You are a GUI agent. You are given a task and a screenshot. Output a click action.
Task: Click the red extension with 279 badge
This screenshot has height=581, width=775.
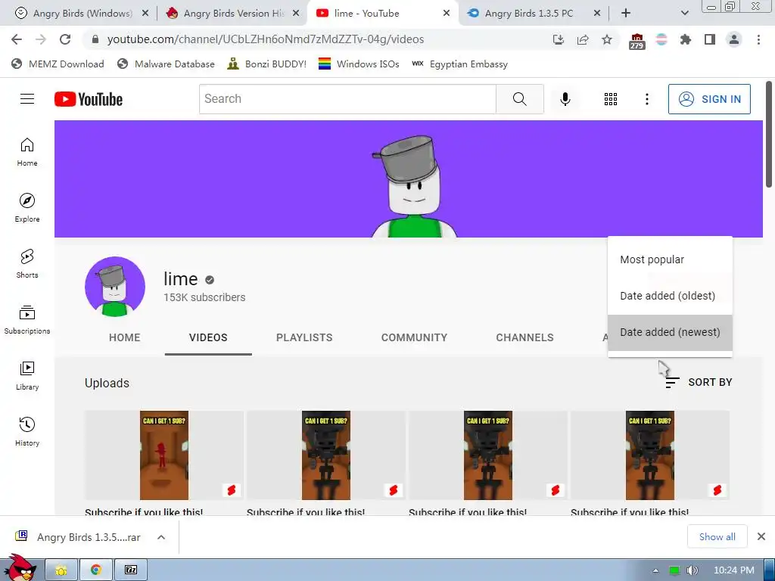coord(636,41)
